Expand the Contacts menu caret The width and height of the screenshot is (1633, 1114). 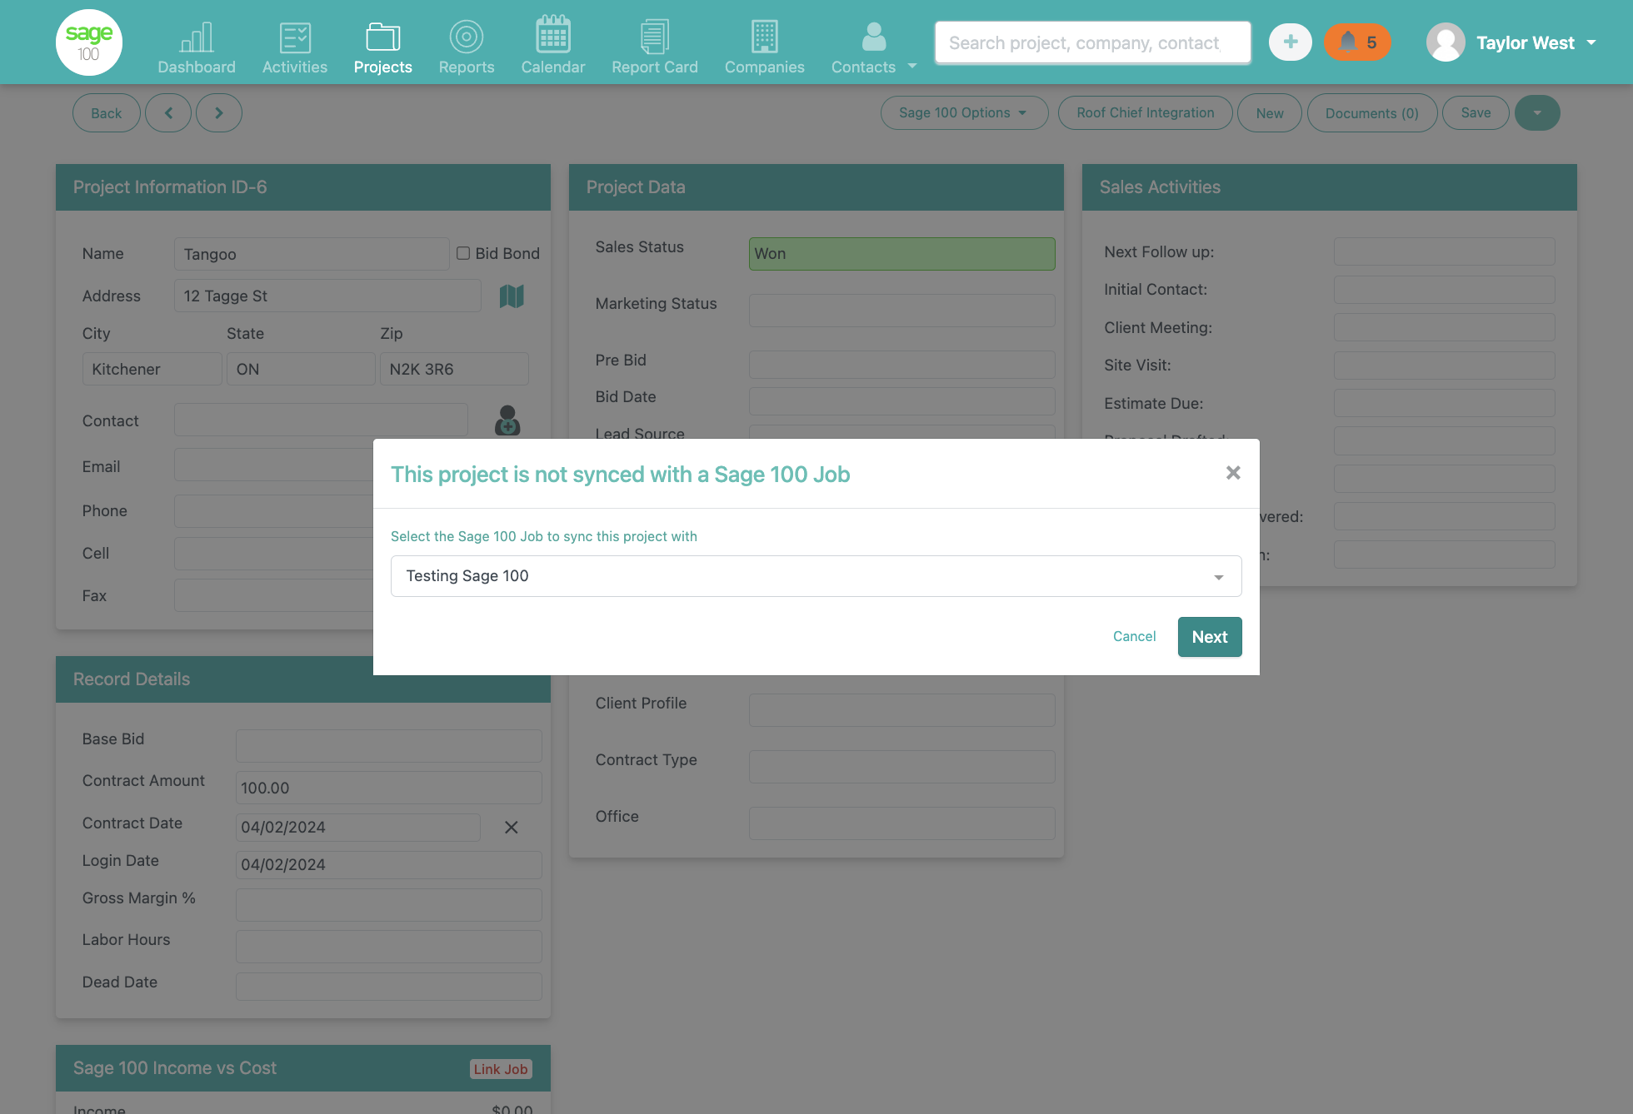912,67
